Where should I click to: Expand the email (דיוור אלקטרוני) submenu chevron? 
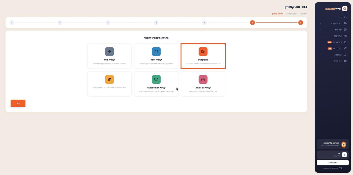pos(320,23)
